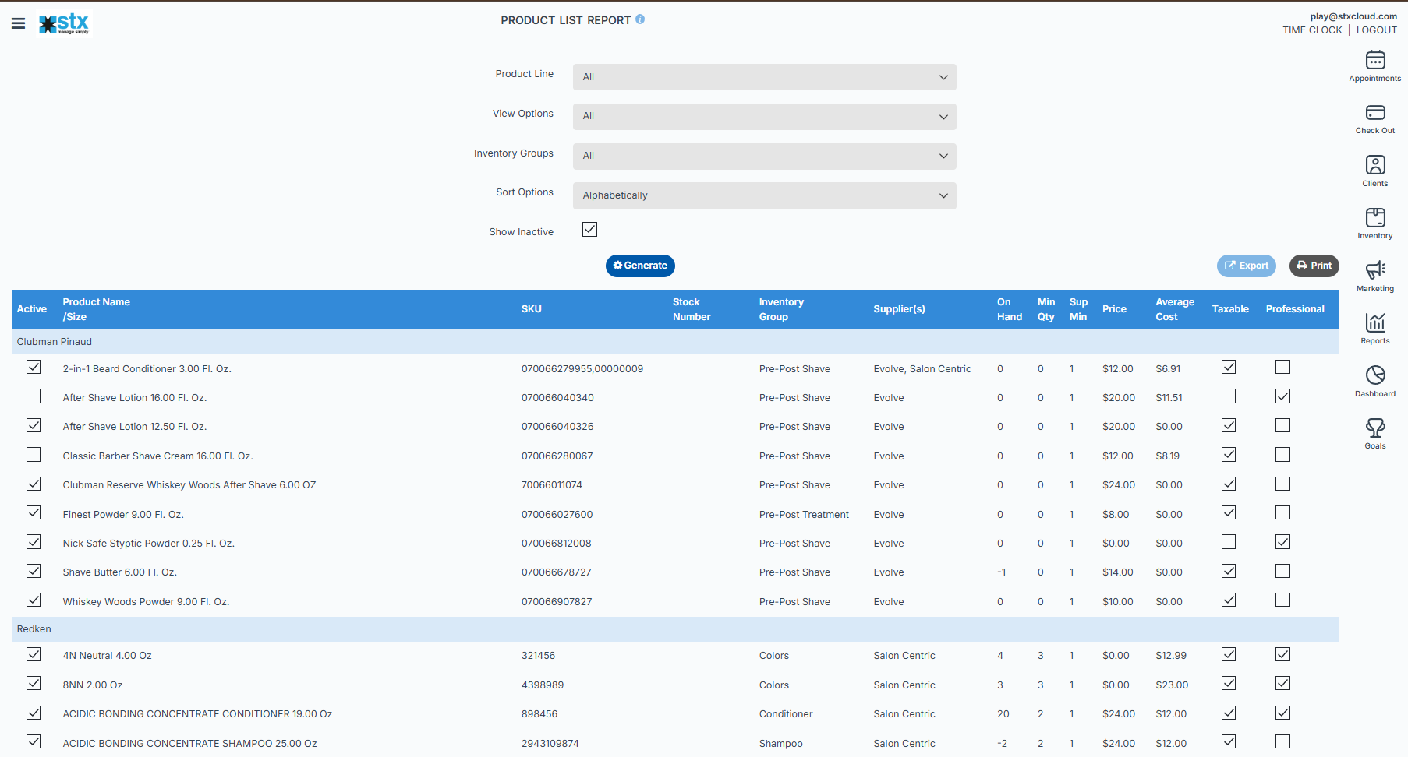Click the info icon beside Product List Report

(640, 19)
